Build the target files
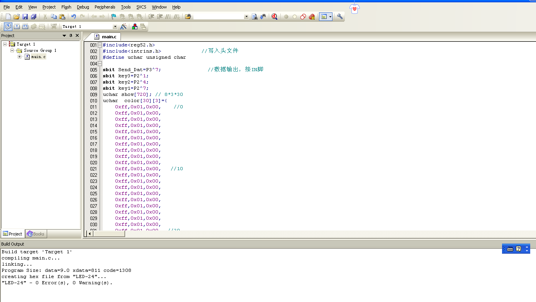This screenshot has width=536, height=302. (x=17, y=26)
